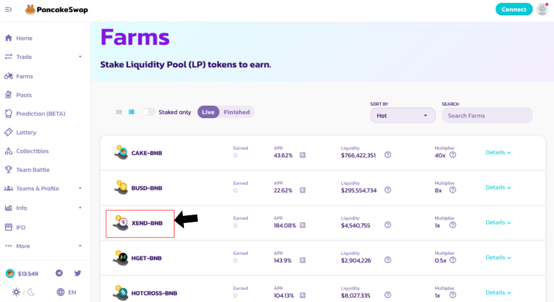This screenshot has width=554, height=302.
Task: Open Pools from the sidebar
Action: click(24, 95)
